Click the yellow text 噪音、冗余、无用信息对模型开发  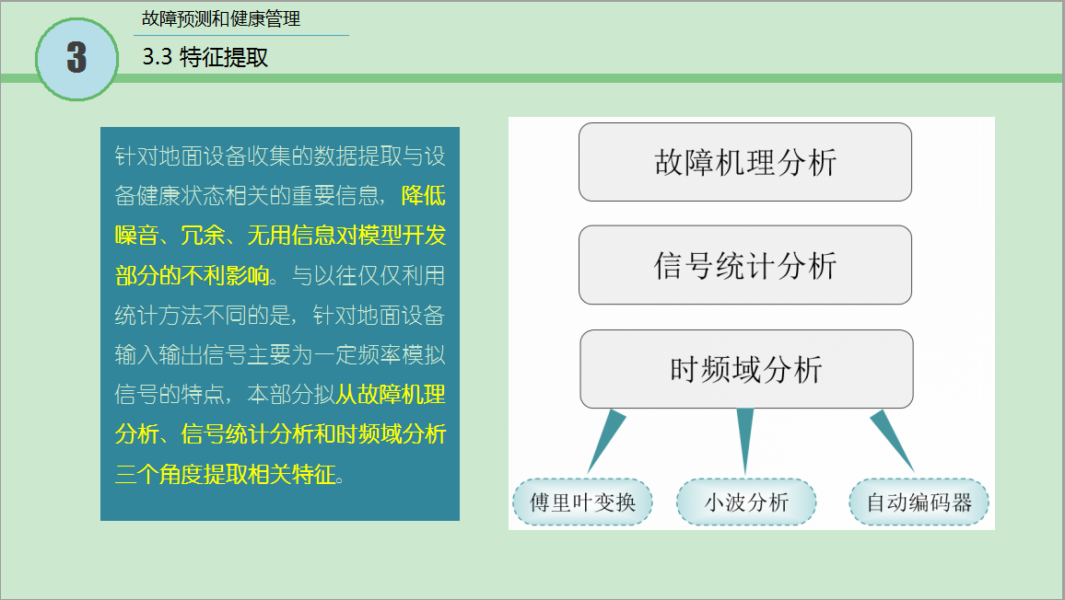[x=280, y=236]
